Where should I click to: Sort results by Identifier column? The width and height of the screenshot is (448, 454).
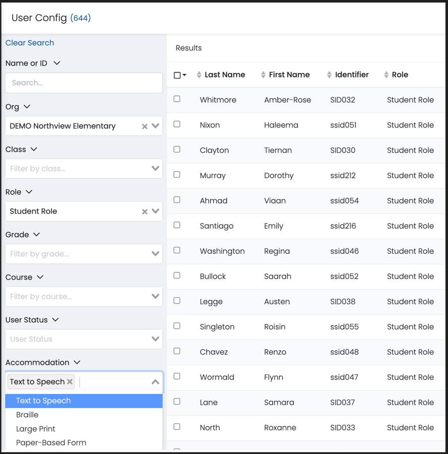coord(351,75)
